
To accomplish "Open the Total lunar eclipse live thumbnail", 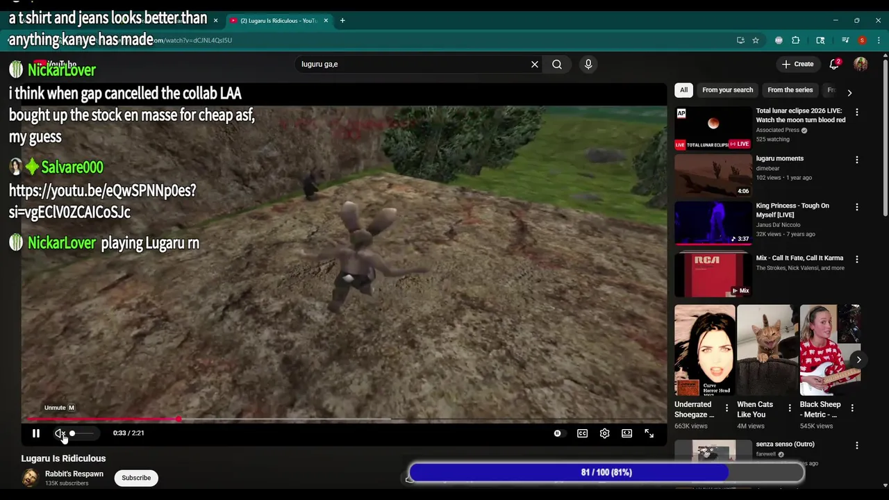I will [713, 128].
